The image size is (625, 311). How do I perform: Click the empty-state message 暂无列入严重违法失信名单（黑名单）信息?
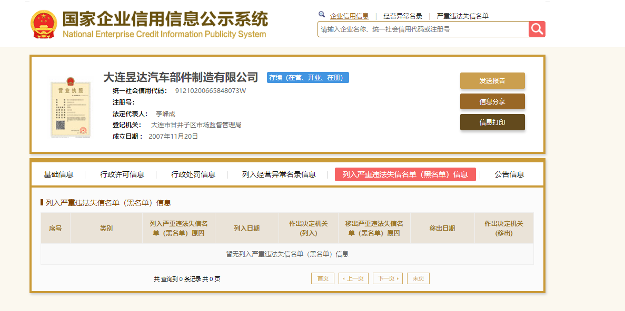point(287,254)
